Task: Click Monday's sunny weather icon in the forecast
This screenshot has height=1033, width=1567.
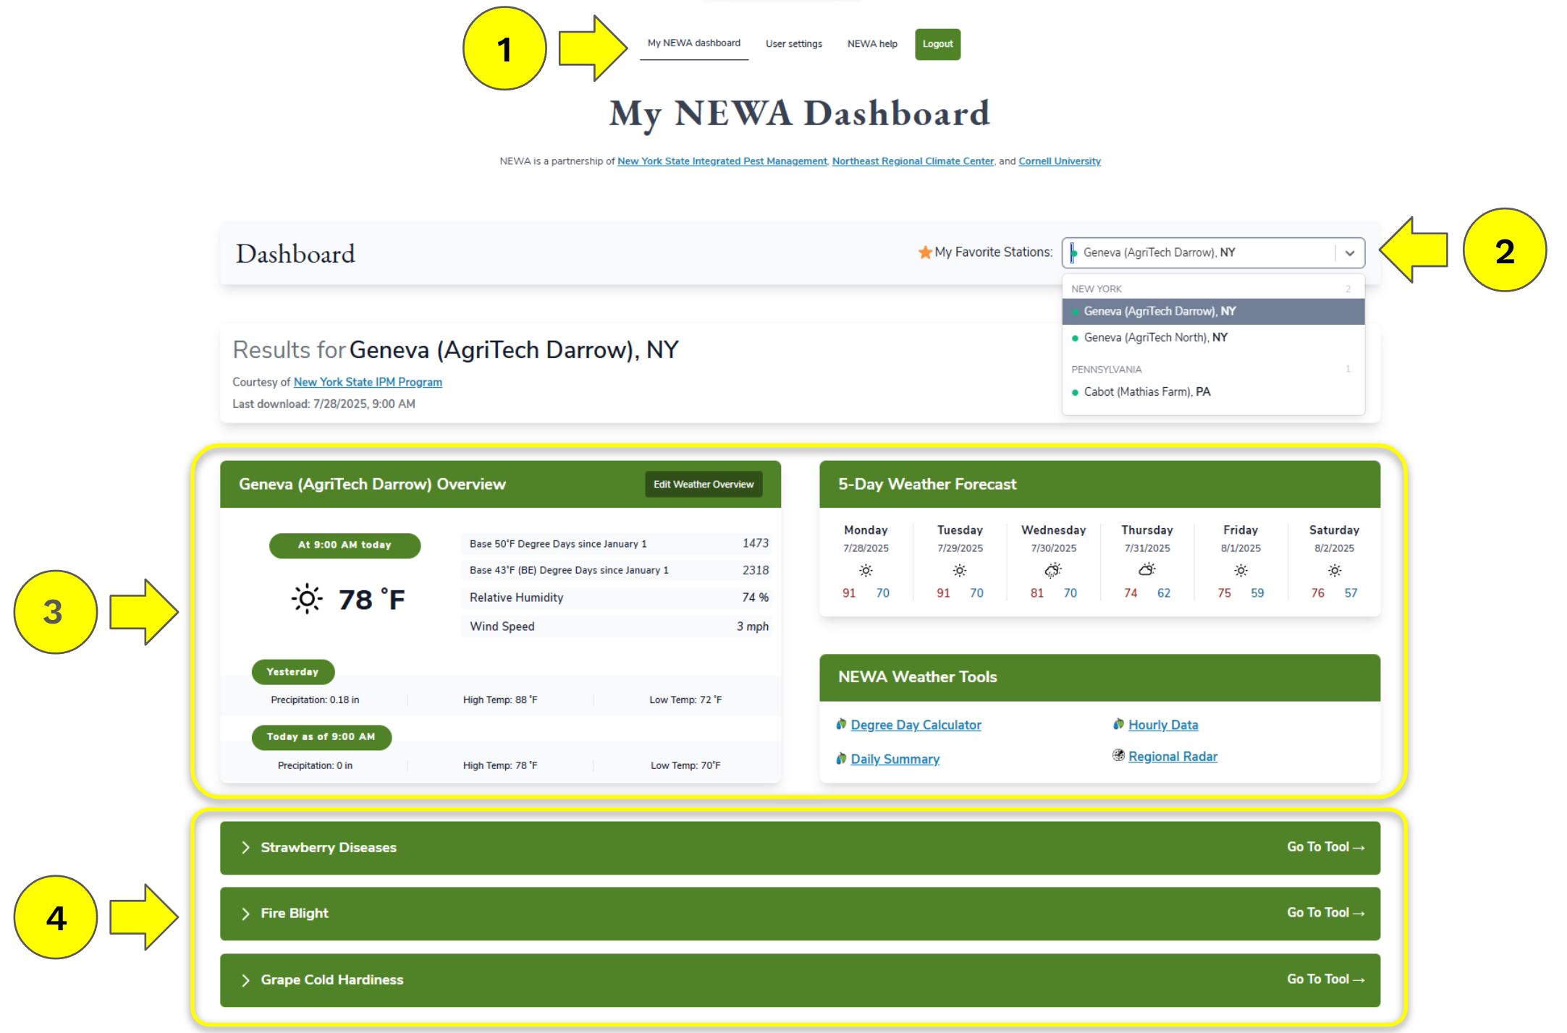Action: click(865, 570)
